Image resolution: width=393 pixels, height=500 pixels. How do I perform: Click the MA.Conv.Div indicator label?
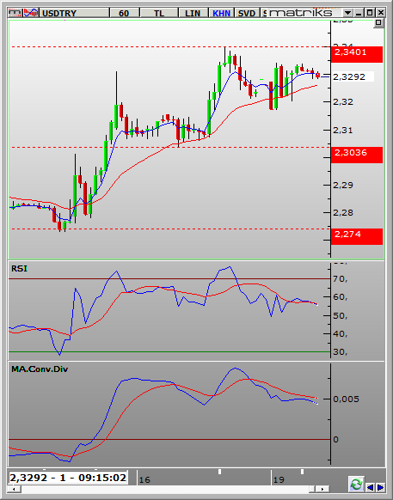pyautogui.click(x=40, y=369)
